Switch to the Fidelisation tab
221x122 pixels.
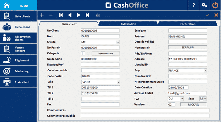[128, 24]
